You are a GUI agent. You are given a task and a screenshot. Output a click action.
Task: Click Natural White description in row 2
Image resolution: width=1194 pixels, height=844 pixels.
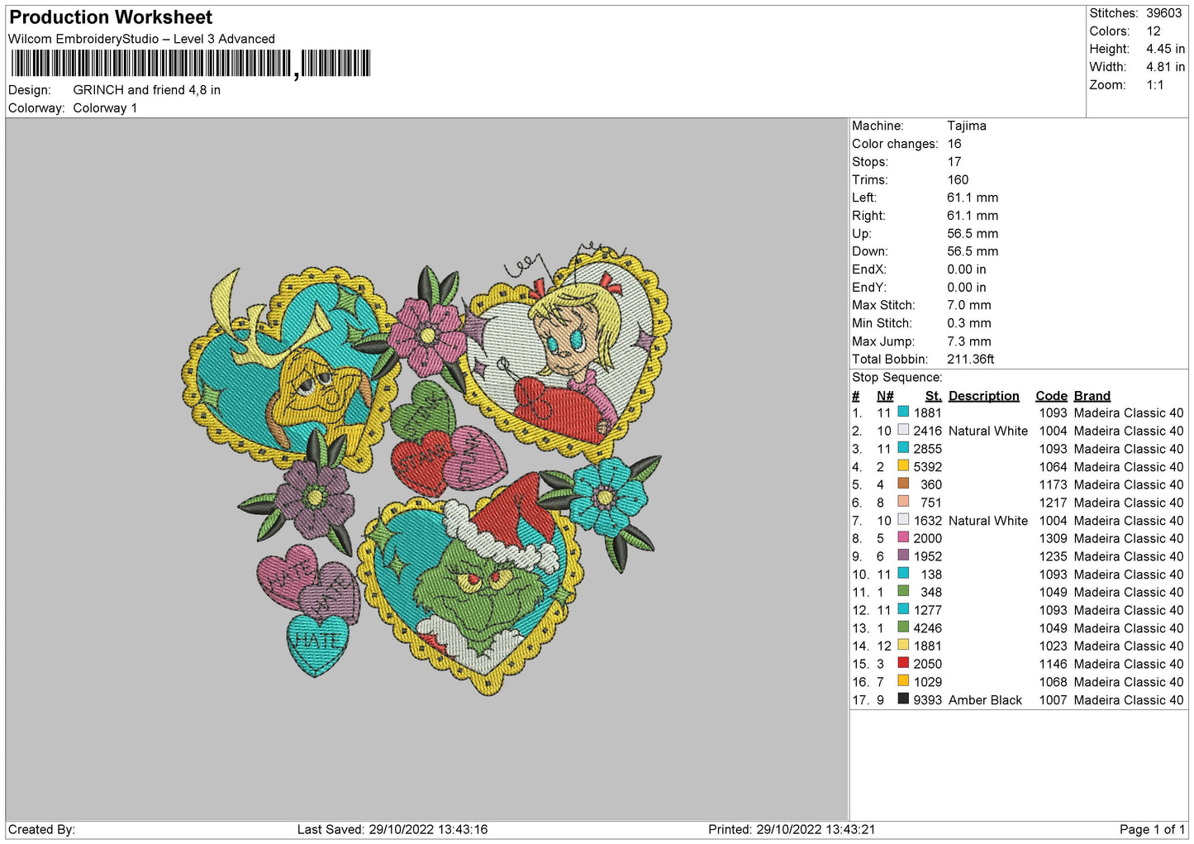tap(988, 431)
